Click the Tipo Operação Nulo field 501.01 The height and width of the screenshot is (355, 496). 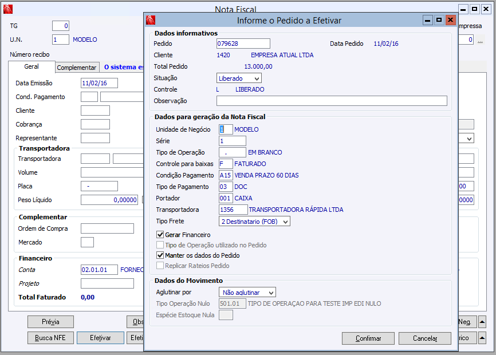pos(233,303)
